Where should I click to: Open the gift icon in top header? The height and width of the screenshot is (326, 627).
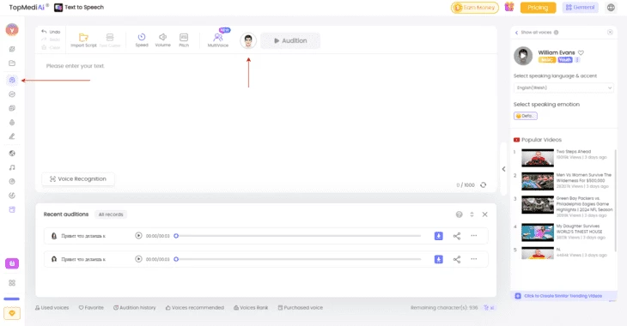[509, 7]
